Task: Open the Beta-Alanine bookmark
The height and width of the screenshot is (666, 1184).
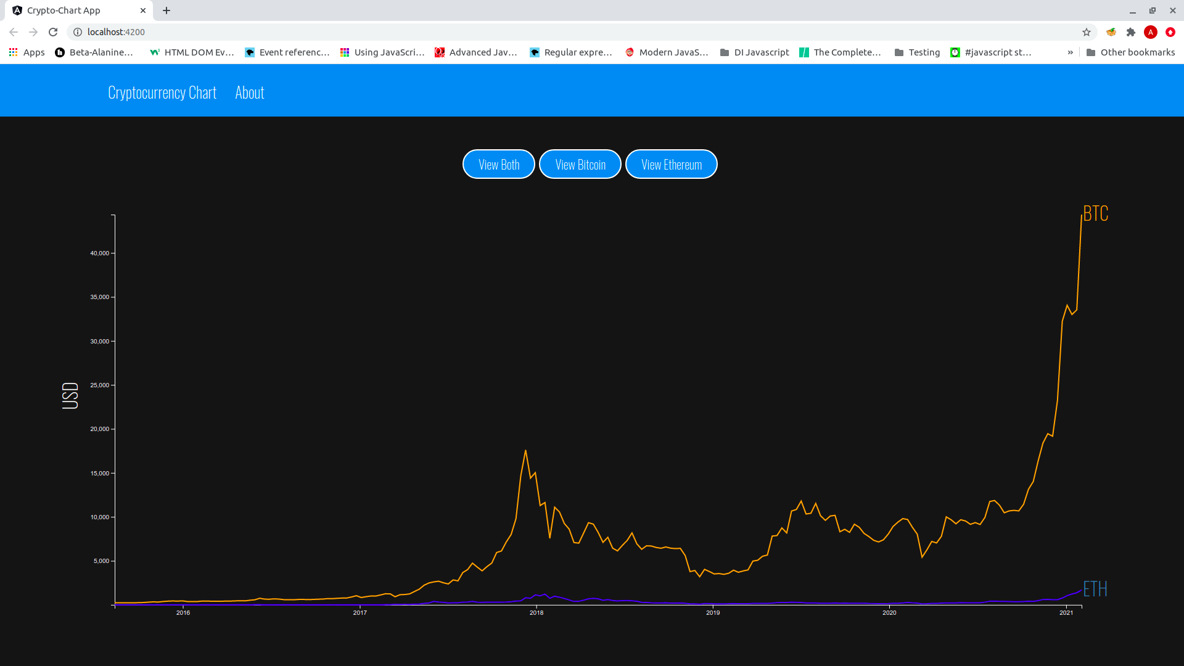Action: [94, 52]
